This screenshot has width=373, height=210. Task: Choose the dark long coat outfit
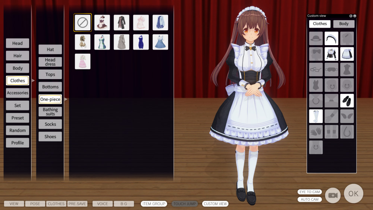point(122,23)
